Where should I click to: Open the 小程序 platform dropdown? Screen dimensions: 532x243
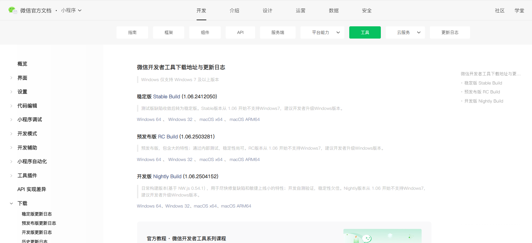(71, 10)
